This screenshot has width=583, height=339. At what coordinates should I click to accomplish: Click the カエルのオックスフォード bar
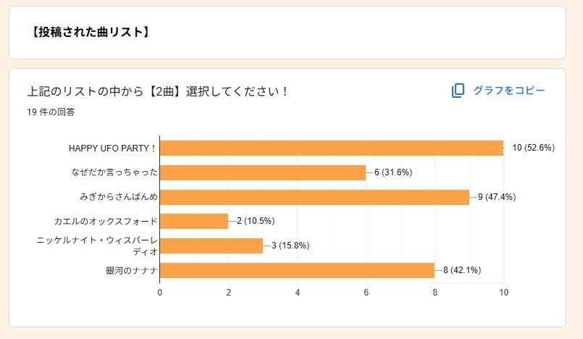pyautogui.click(x=193, y=221)
